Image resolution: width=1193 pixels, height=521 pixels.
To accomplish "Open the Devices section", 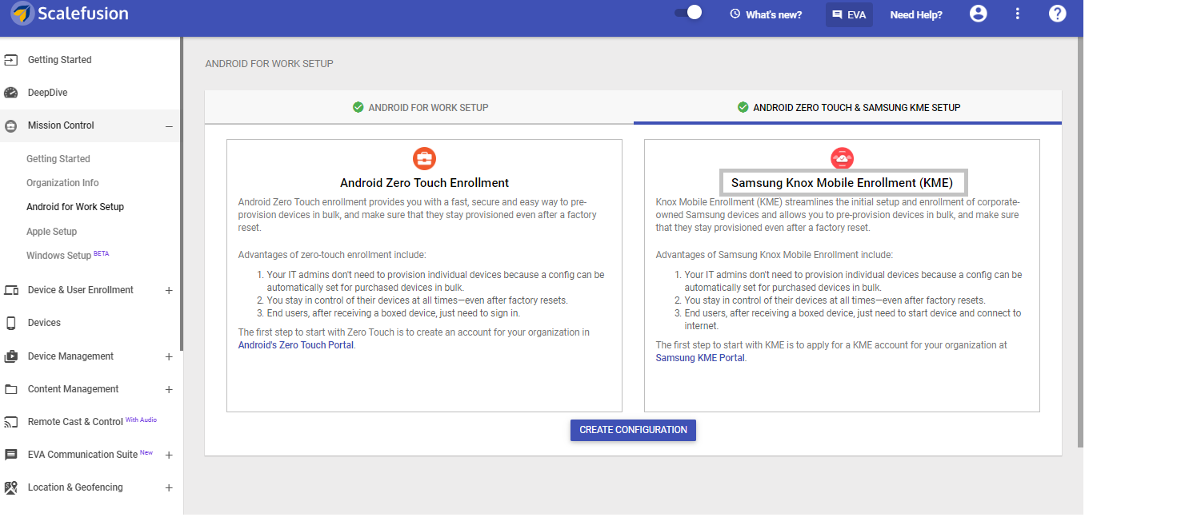I will [x=44, y=323].
